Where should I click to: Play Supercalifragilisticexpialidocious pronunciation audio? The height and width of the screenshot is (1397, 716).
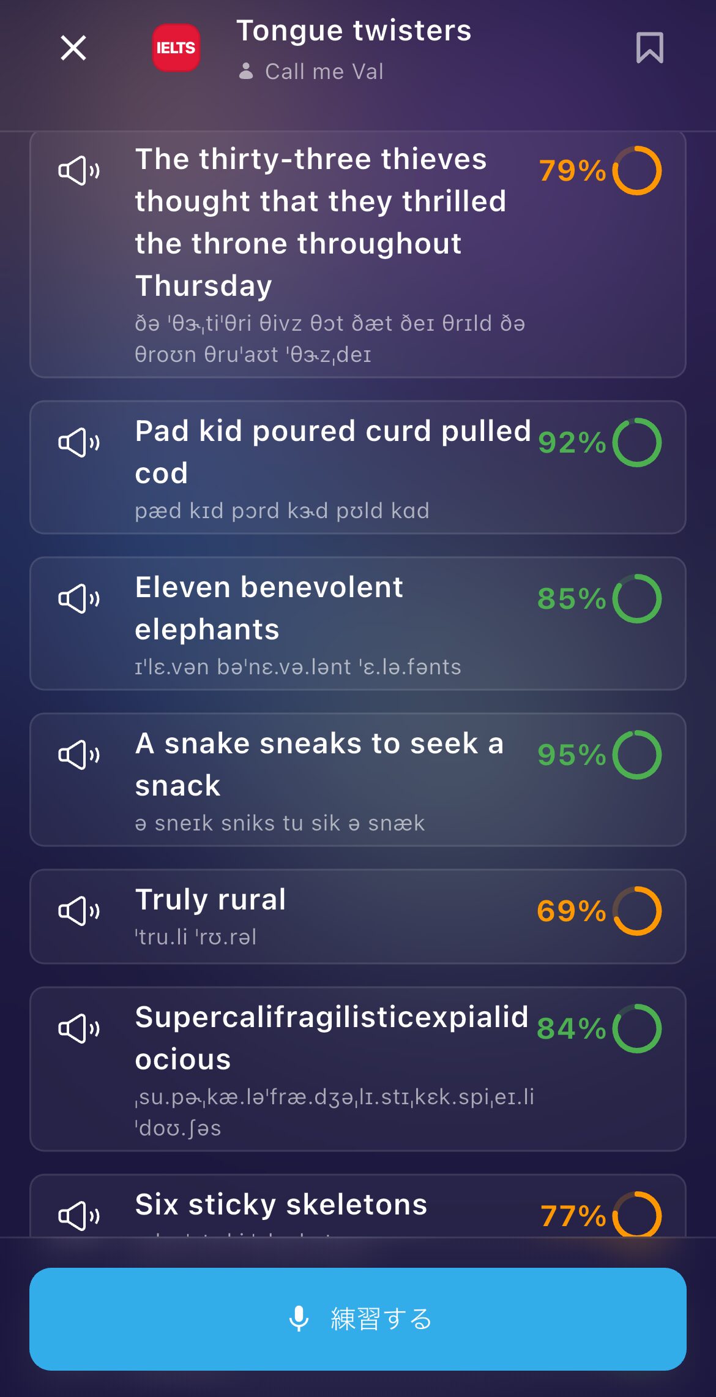[79, 1029]
